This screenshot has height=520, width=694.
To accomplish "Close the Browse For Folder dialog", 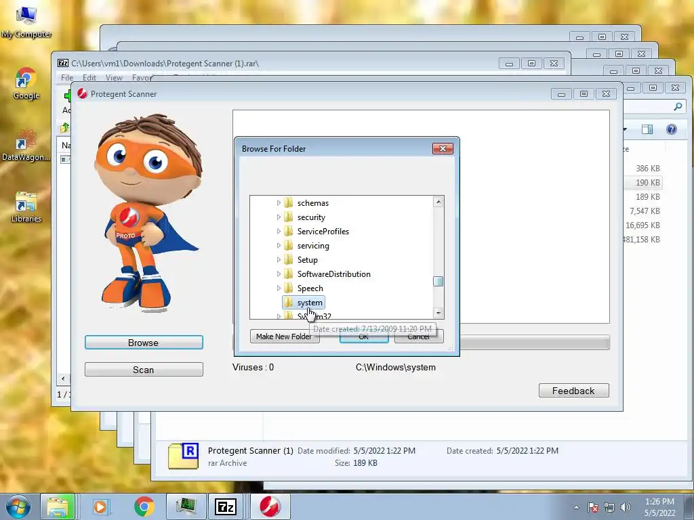I will (x=443, y=148).
